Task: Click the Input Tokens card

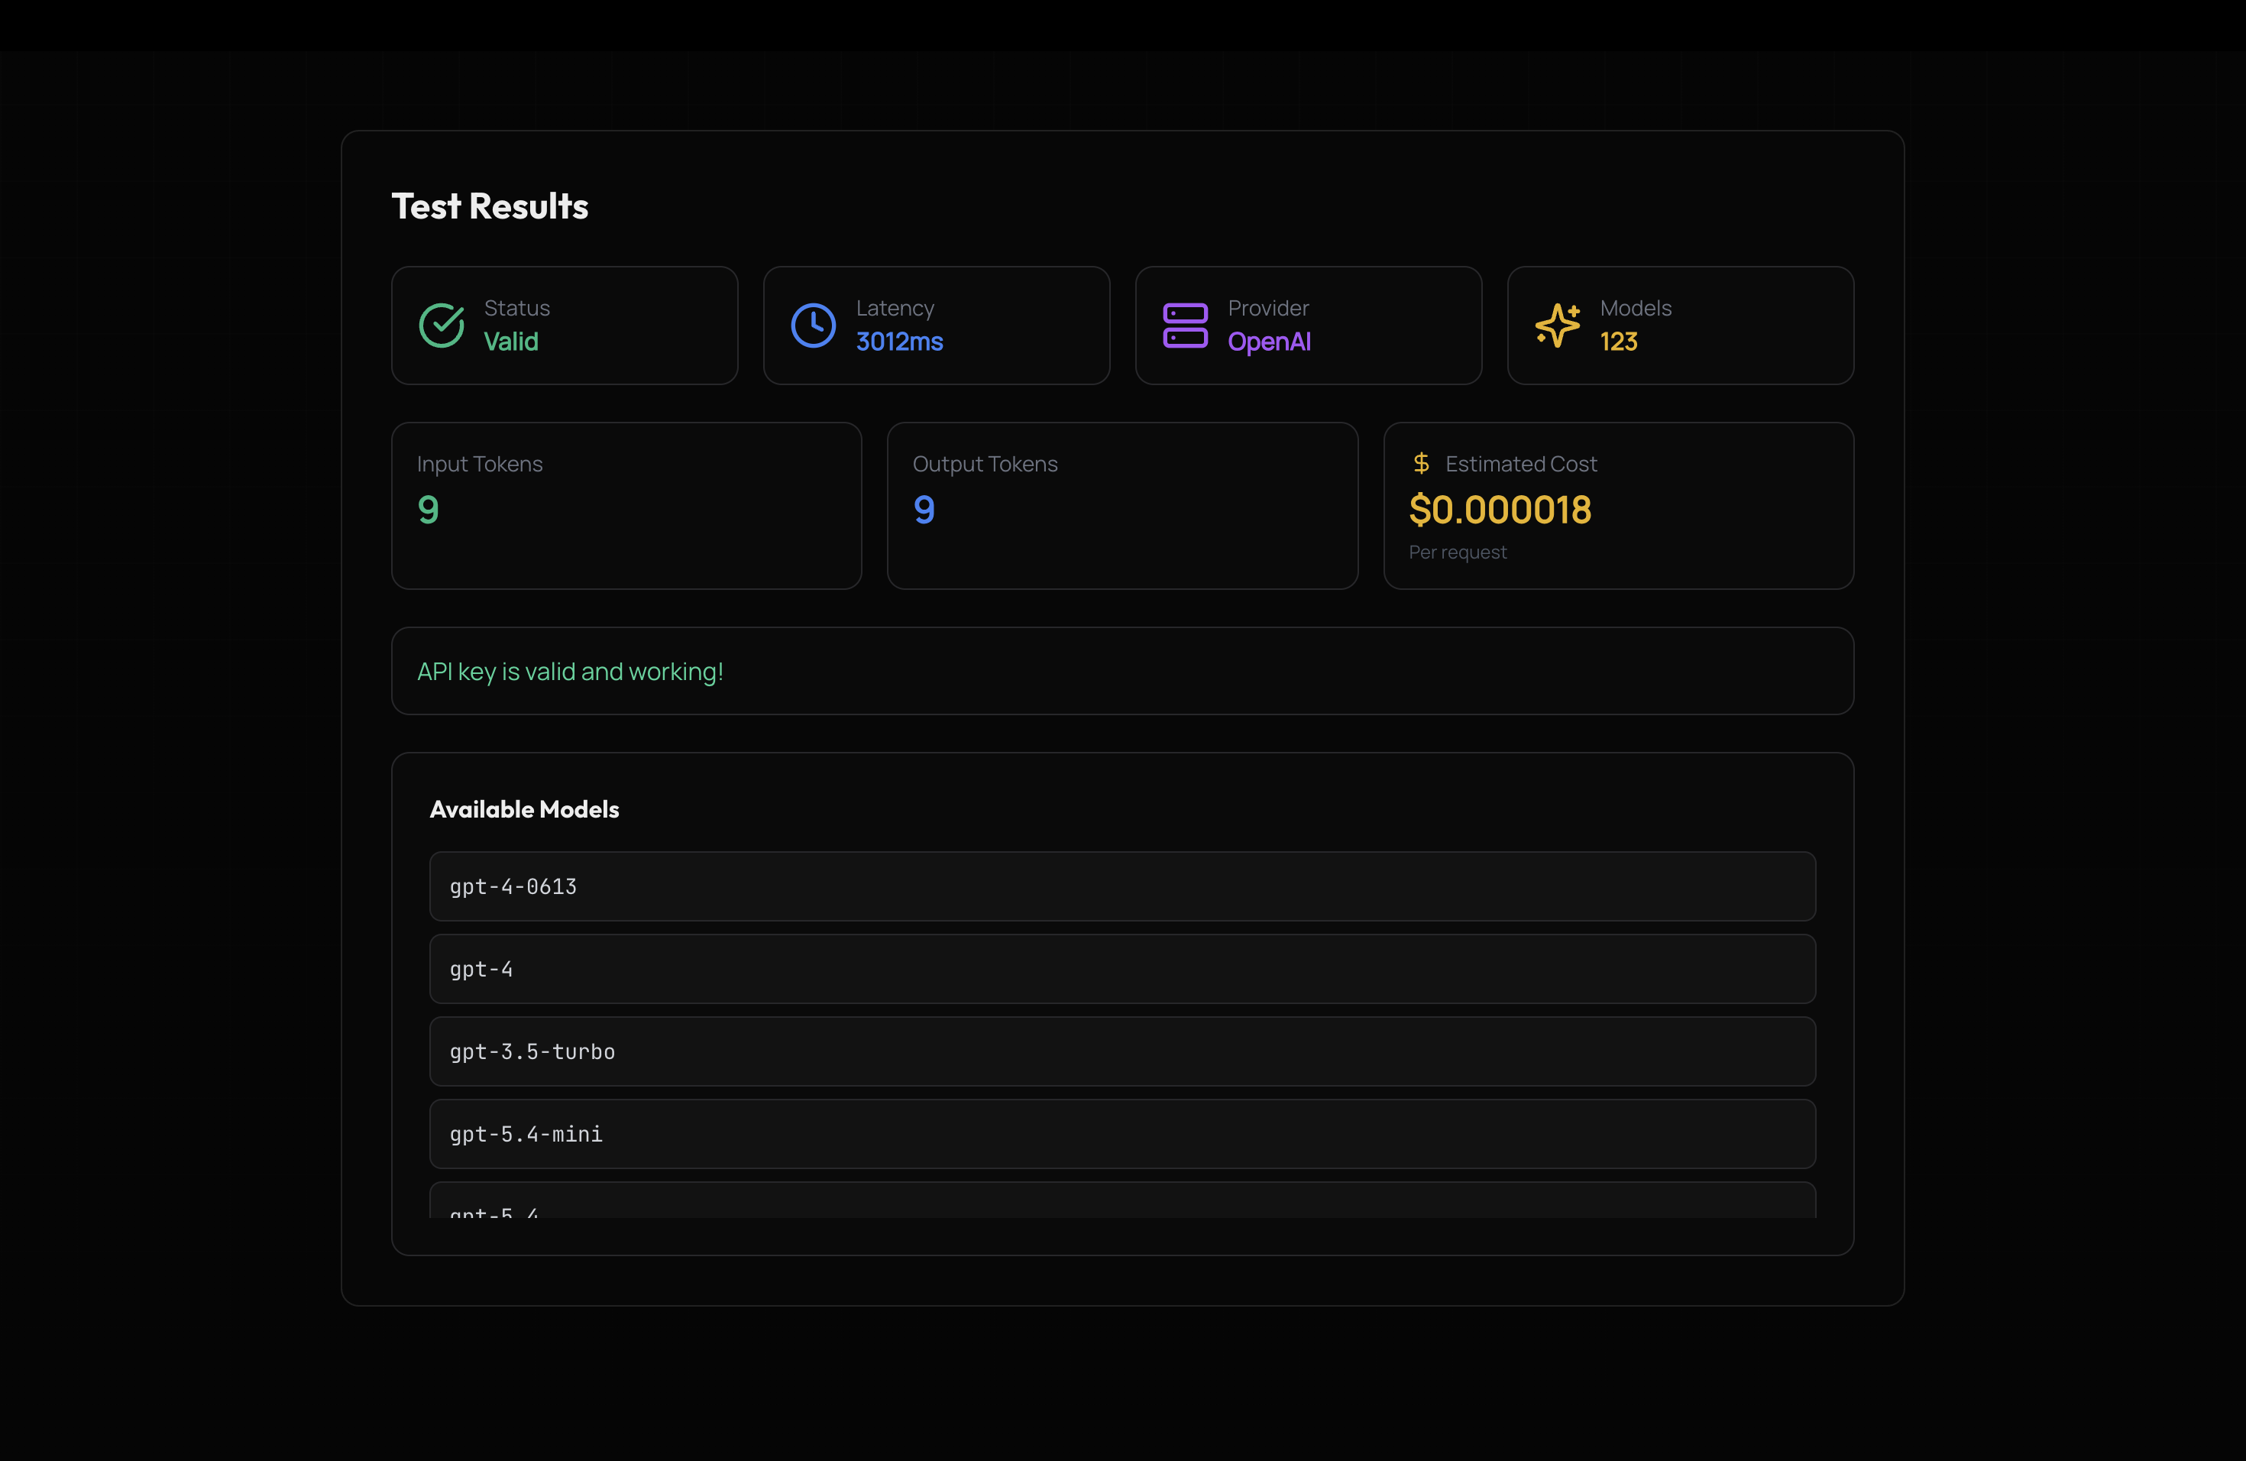Action: pos(626,506)
